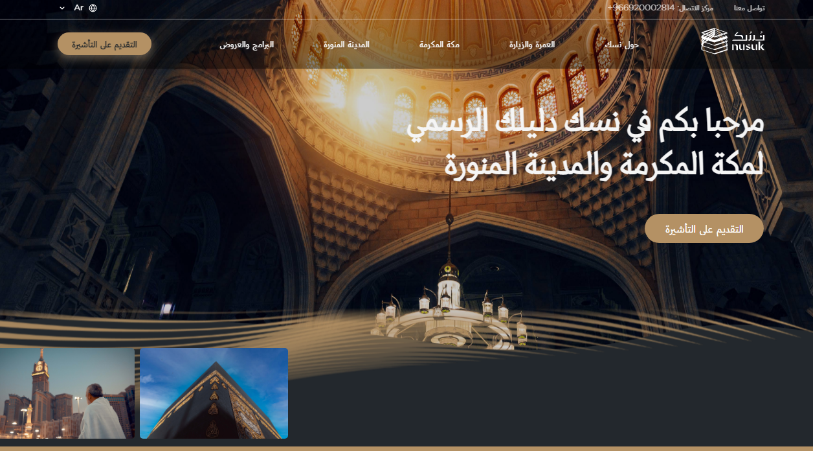Open the حول نسك menu item

(x=621, y=45)
